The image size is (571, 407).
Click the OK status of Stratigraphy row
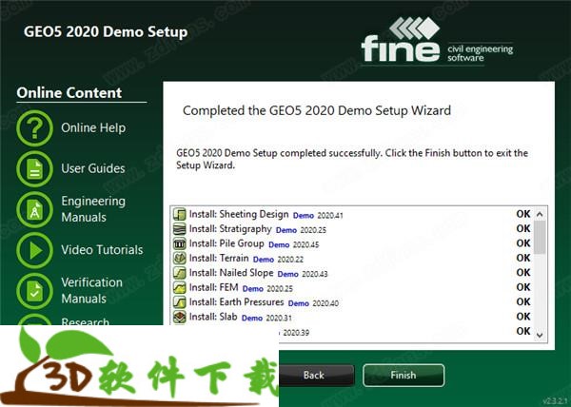[523, 228]
